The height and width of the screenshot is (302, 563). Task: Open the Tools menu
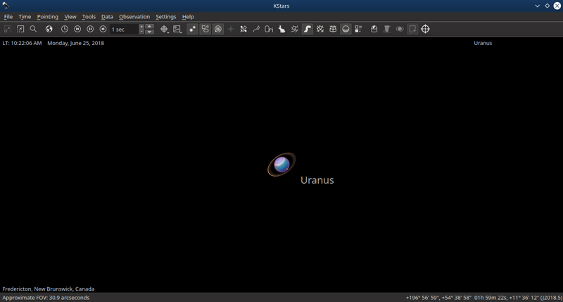point(89,16)
